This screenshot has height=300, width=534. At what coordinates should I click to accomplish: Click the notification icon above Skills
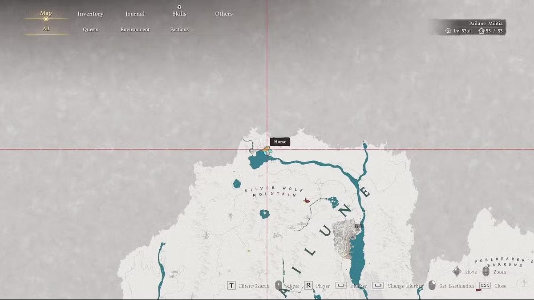click(x=179, y=7)
